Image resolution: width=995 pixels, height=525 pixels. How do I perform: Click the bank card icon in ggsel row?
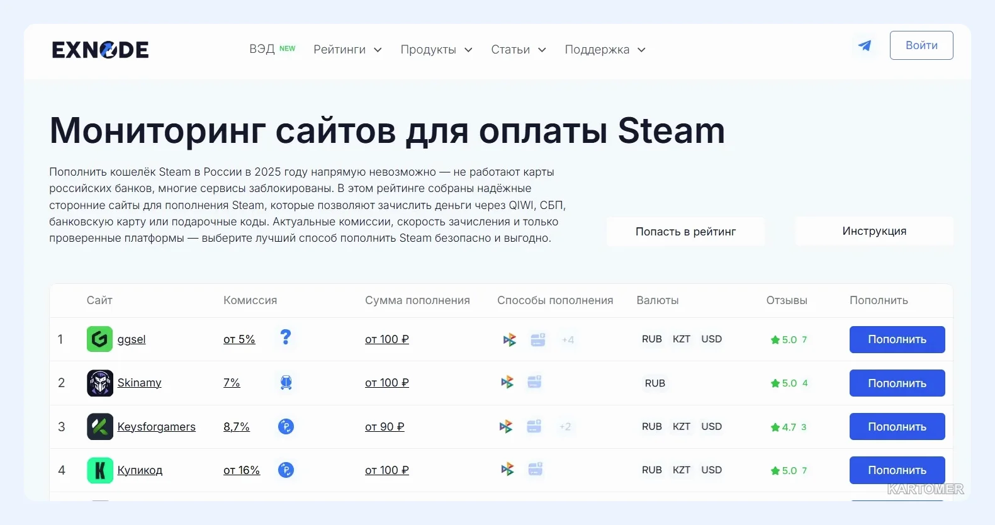(538, 339)
